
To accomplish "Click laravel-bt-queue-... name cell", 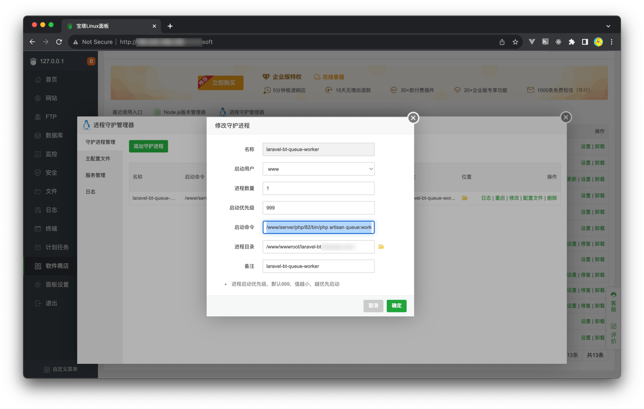I will [x=154, y=198].
